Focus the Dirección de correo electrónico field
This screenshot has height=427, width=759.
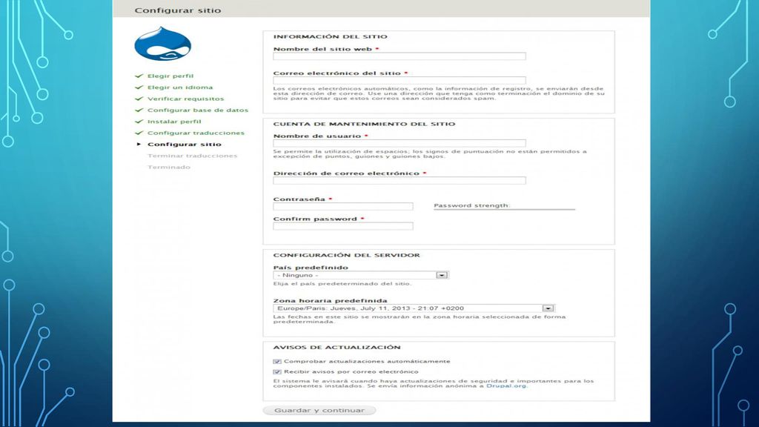click(400, 181)
